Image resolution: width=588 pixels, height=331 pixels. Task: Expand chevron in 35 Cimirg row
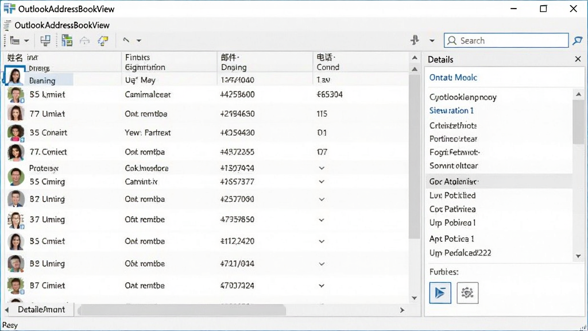(322, 182)
